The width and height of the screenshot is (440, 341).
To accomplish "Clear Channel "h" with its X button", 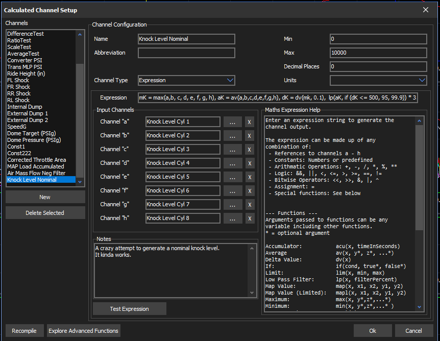I will pyautogui.click(x=250, y=218).
